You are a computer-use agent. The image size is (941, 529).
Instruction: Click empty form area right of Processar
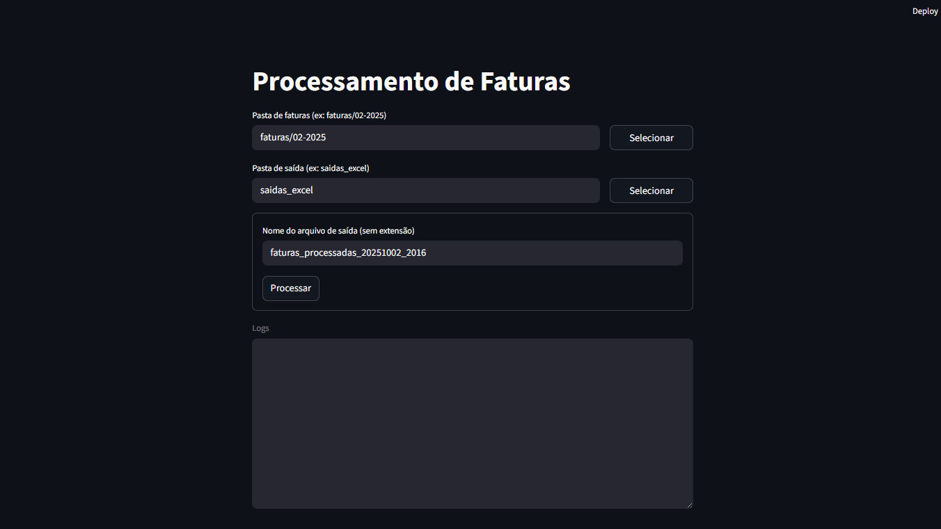[x=501, y=288]
